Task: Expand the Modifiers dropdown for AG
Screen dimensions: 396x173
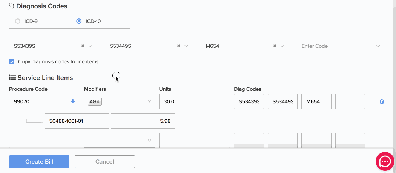Action: tap(149, 101)
